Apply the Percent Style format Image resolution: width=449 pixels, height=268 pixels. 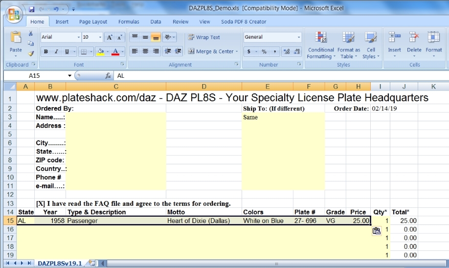pyautogui.click(x=264, y=51)
